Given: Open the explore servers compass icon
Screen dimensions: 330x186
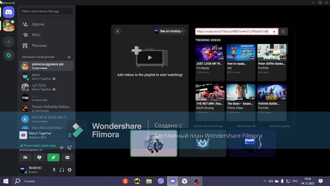Looking at the screenshot, I should [9, 55].
